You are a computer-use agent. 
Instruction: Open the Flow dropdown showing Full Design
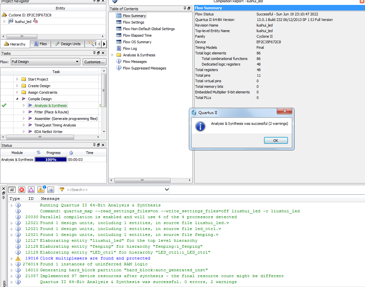[45, 62]
